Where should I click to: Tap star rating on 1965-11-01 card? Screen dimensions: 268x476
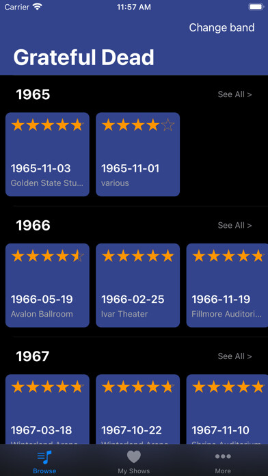(138, 124)
